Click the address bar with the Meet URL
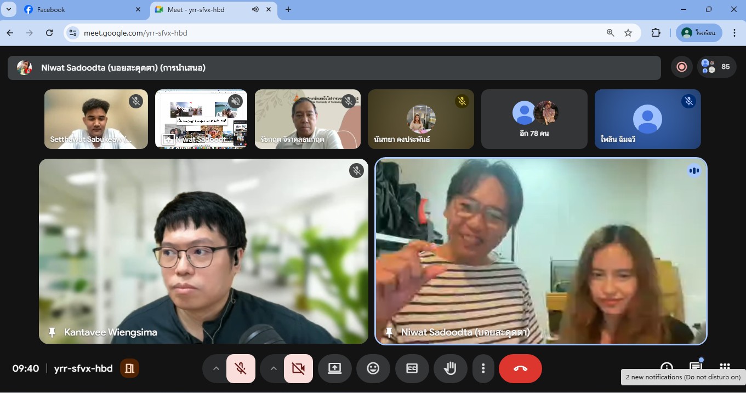 point(329,33)
